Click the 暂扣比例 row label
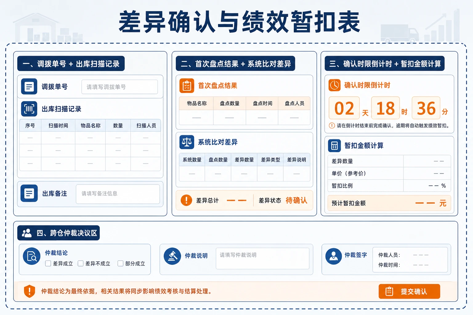This screenshot has width=473, height=315. [x=342, y=185]
